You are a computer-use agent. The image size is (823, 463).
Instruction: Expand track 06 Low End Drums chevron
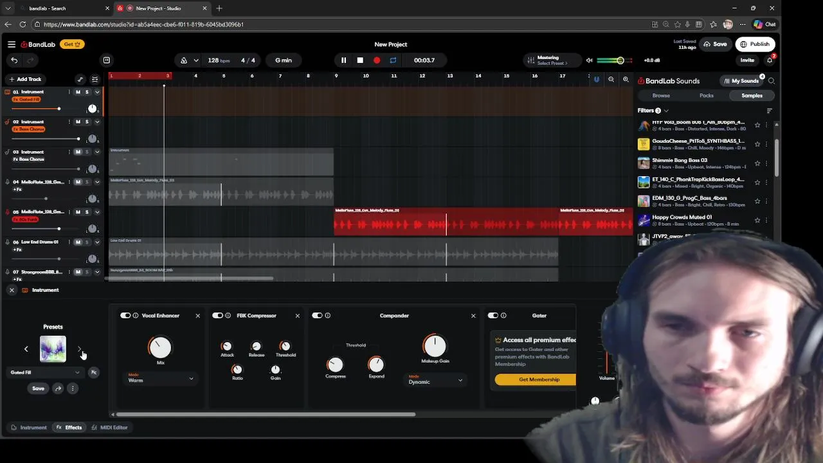(97, 242)
